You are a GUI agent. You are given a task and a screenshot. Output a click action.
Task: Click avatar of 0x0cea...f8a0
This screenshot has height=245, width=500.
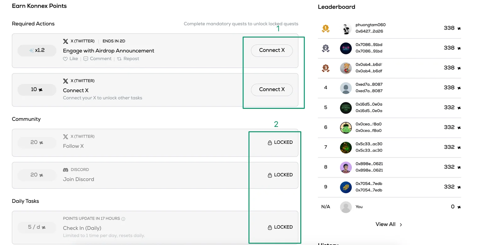tap(346, 128)
